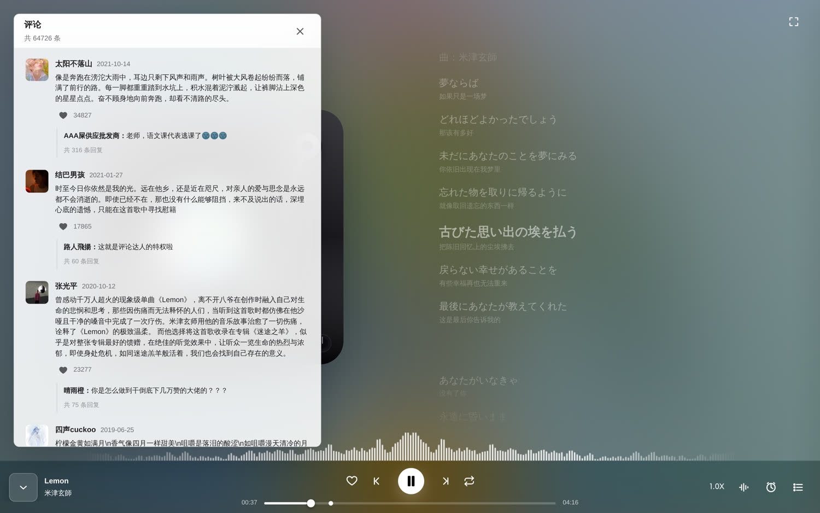
Task: Skip to previous track
Action: coord(377,481)
